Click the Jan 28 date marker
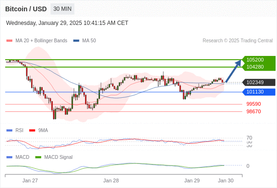Screen dimensions: 277x188 pos(111,180)
